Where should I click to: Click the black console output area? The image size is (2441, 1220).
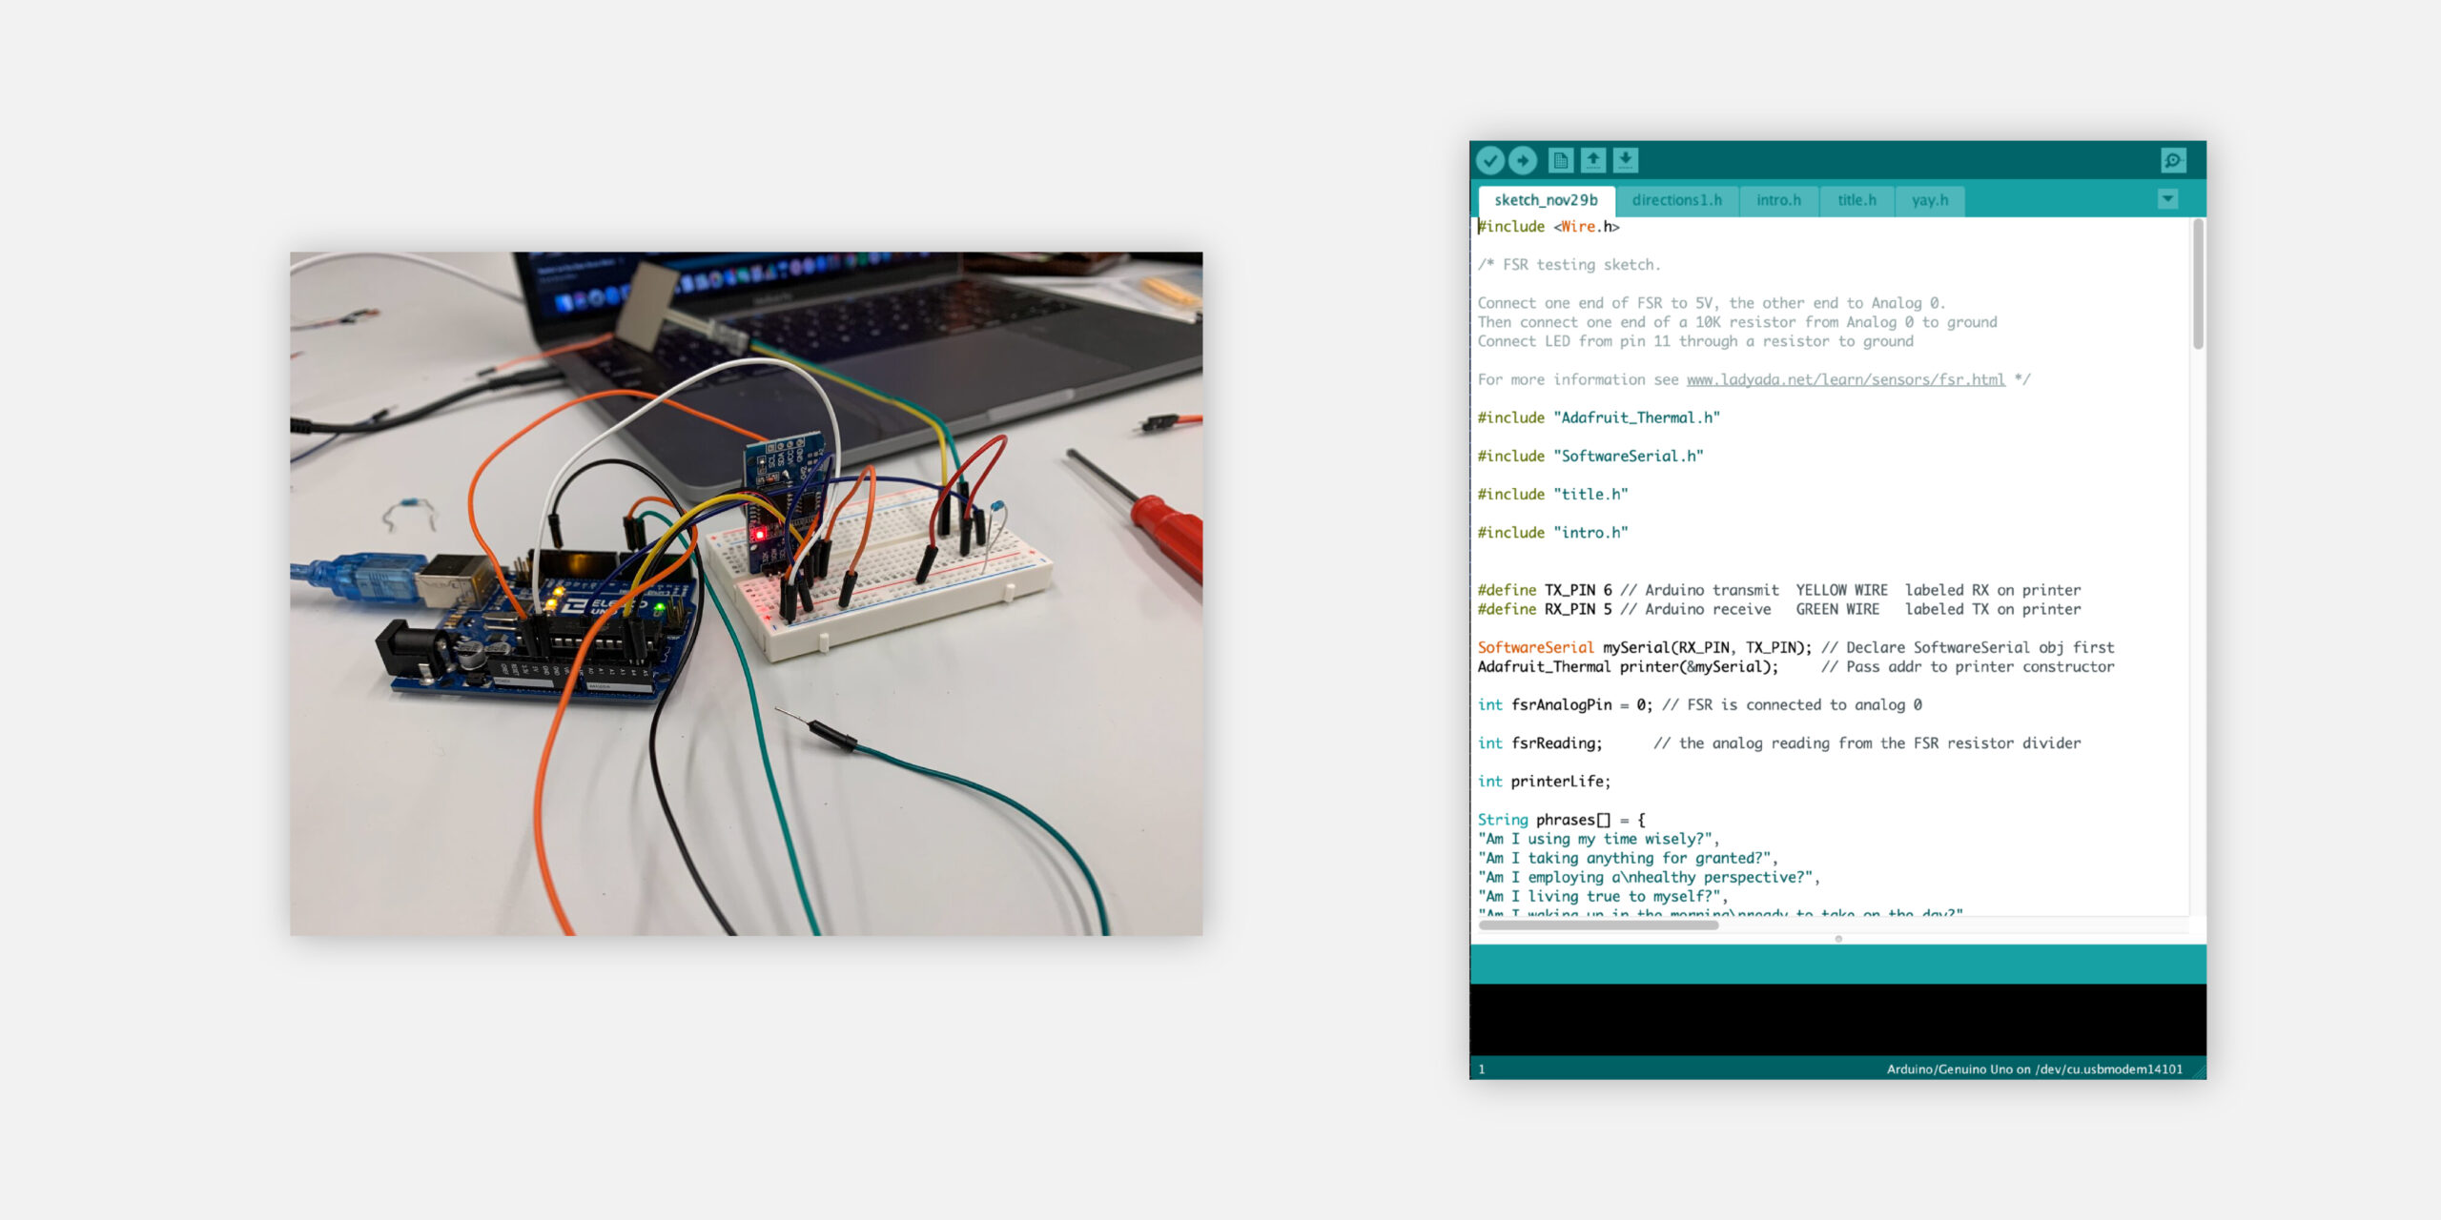pyautogui.click(x=1837, y=1019)
